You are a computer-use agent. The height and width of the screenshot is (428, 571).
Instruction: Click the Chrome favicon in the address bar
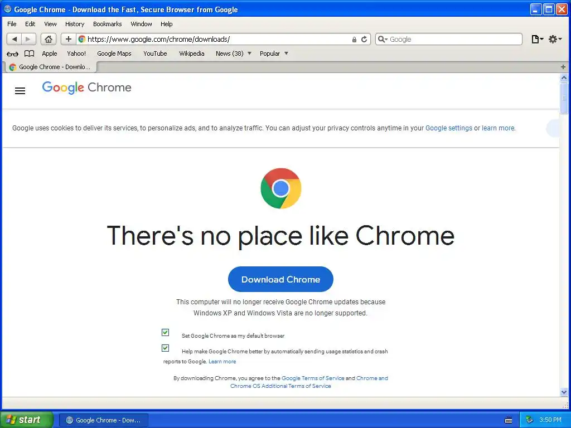tap(82, 39)
